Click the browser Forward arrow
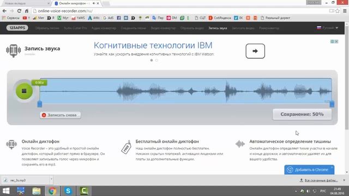349x196 pixels. 12,11
